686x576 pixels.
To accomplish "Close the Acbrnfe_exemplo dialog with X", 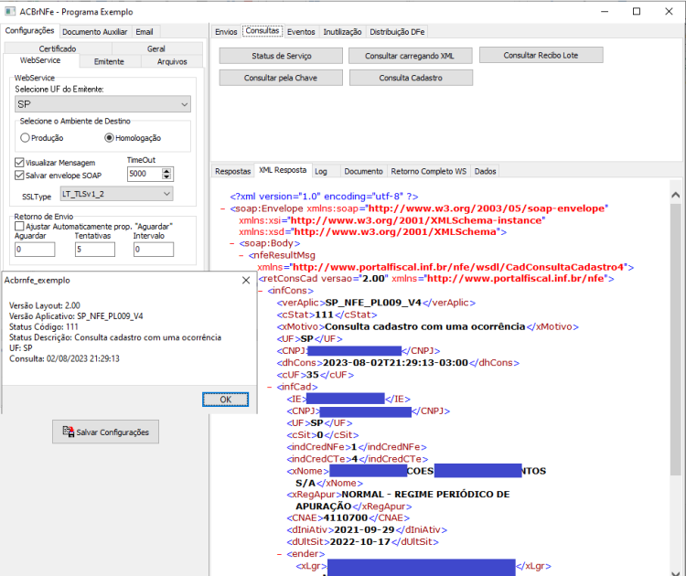I will coord(246,280).
